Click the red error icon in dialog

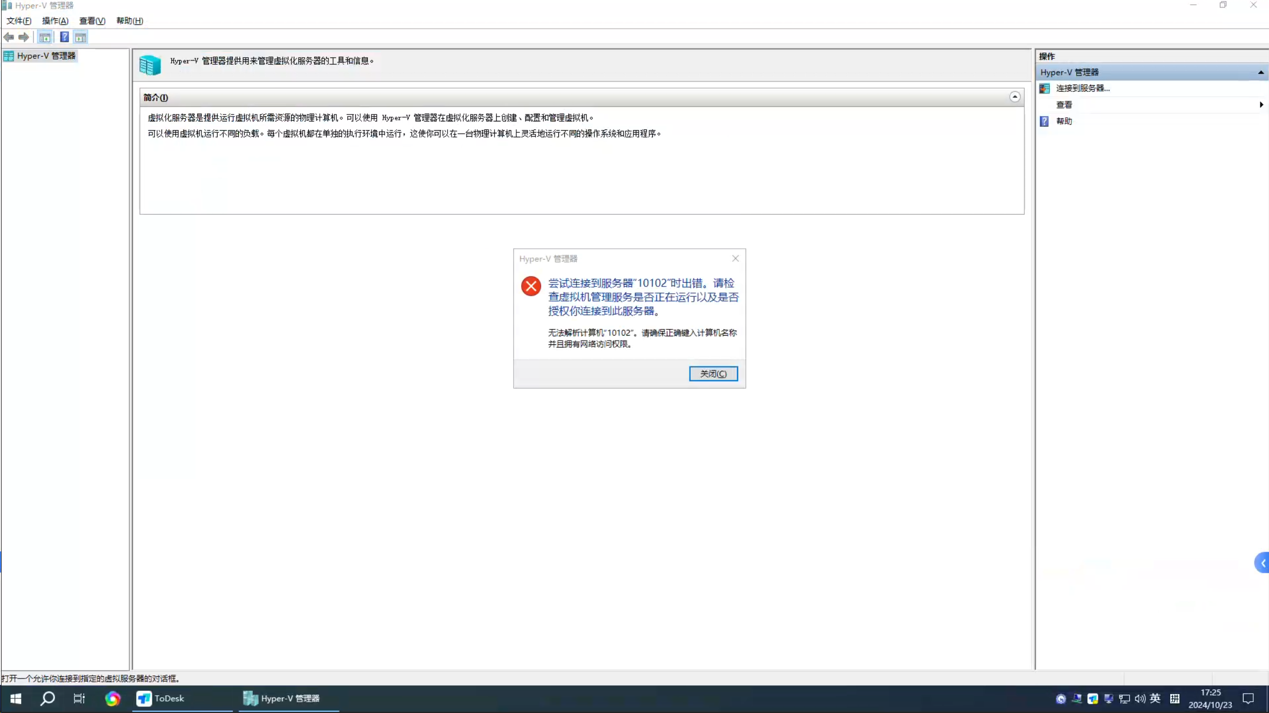click(531, 286)
